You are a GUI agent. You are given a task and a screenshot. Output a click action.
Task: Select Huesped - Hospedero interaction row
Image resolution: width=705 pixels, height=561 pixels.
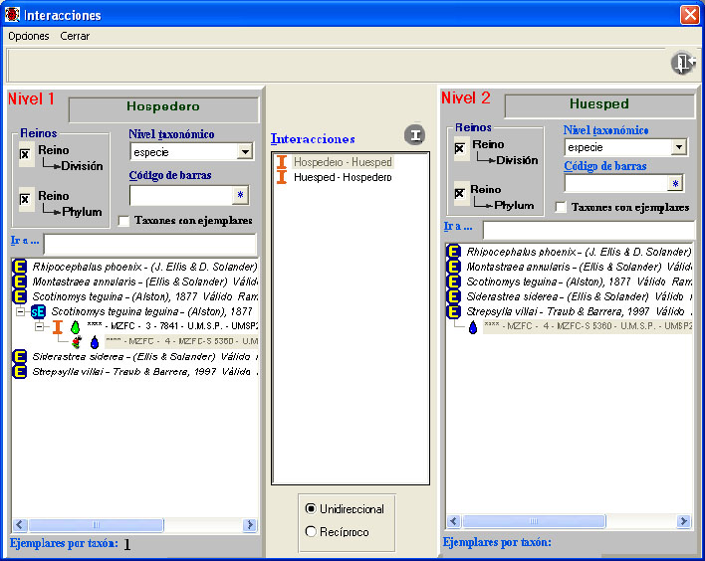[343, 177]
